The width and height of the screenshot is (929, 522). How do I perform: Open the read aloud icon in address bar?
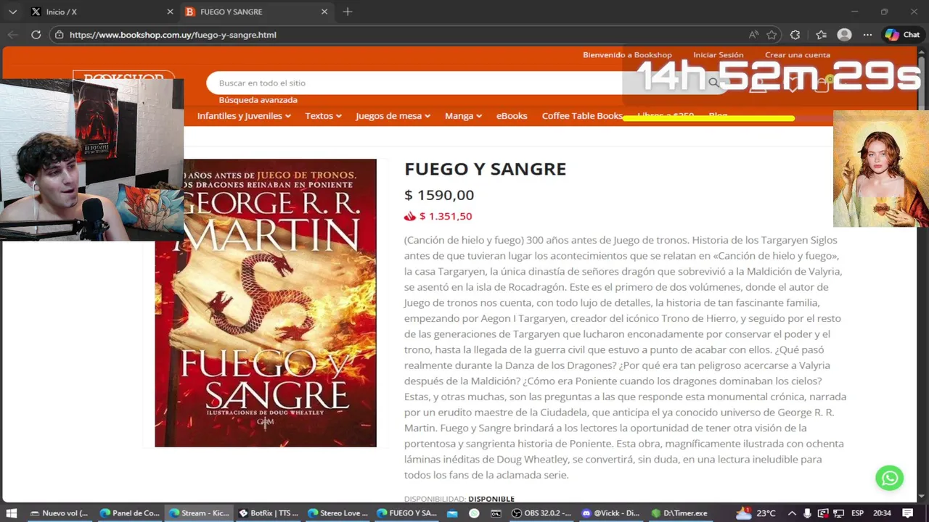[x=753, y=35]
